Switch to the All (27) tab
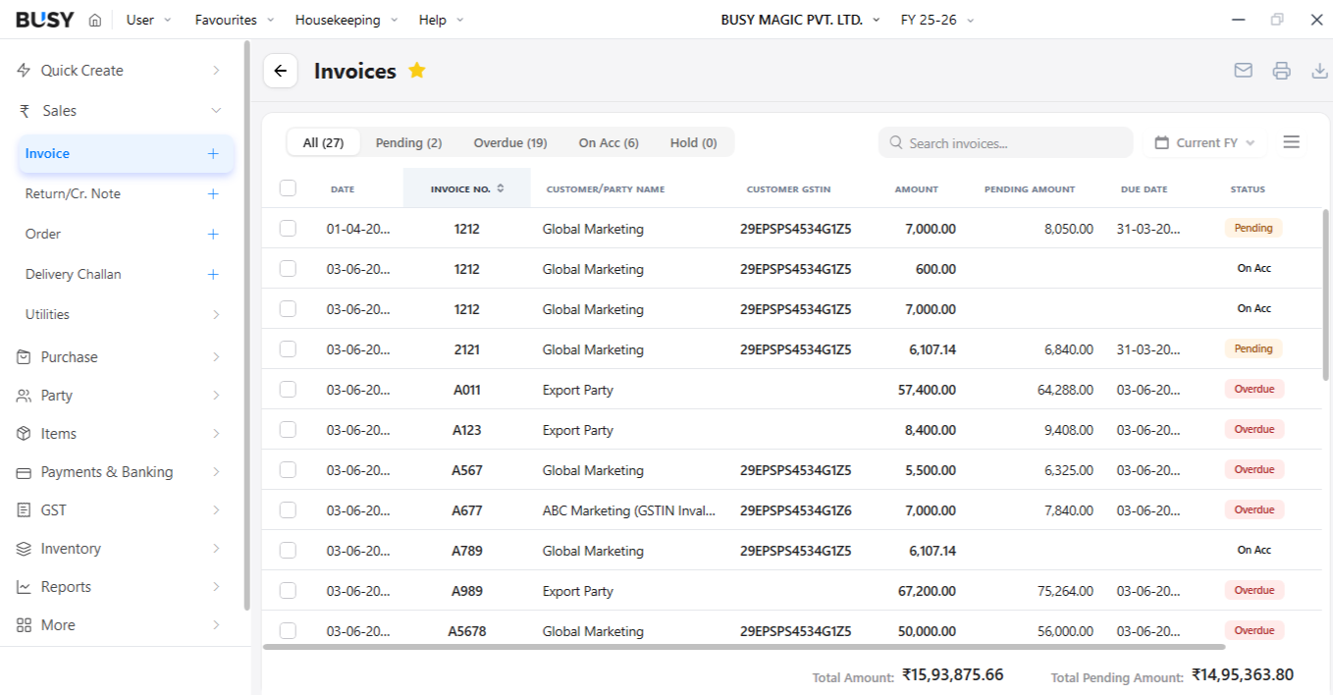The height and width of the screenshot is (695, 1333). 323,143
